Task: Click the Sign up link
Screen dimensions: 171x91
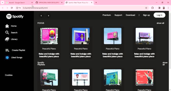Action: [146, 15]
